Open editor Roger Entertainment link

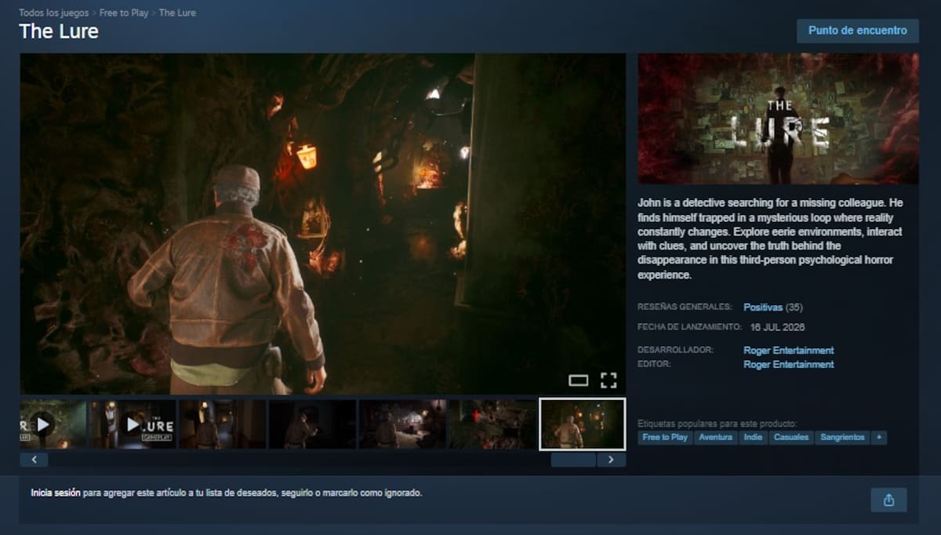click(x=789, y=365)
